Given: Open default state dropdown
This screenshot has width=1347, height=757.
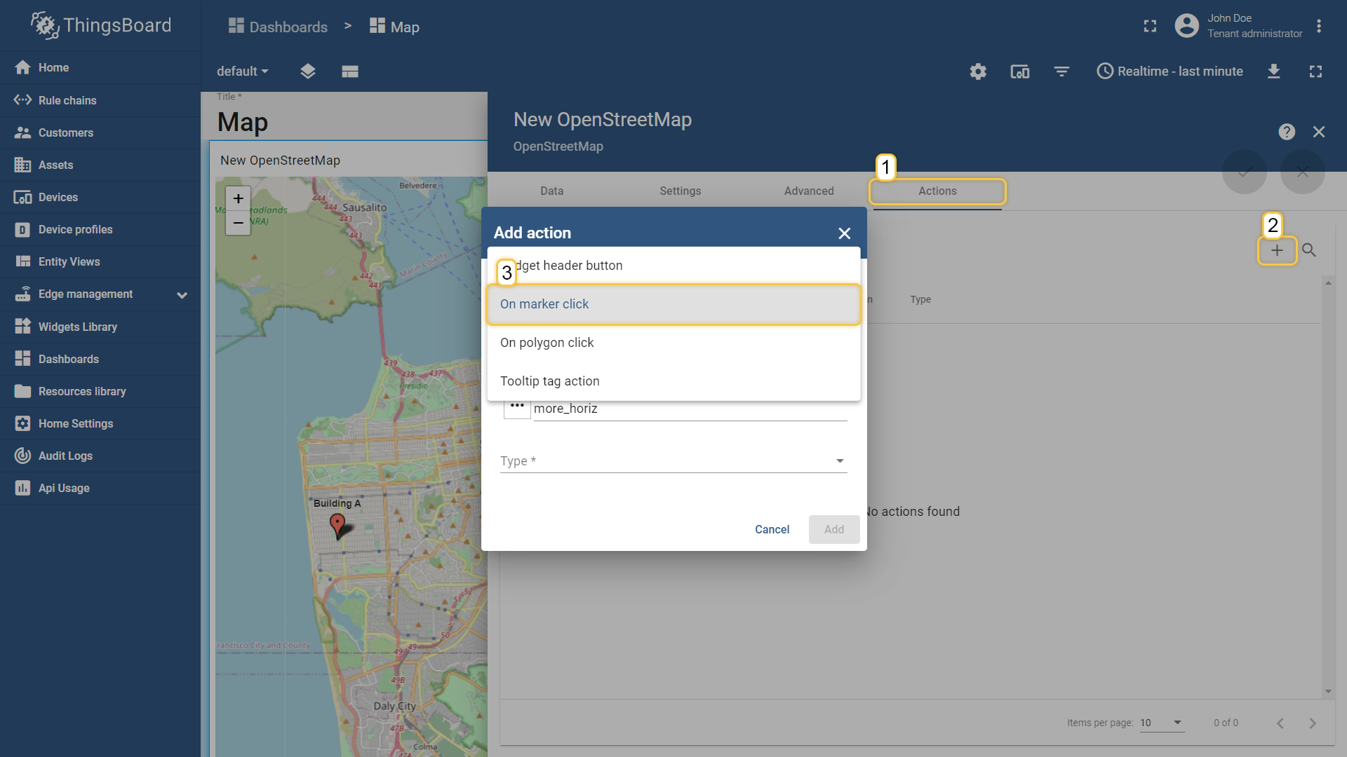Looking at the screenshot, I should pos(242,71).
